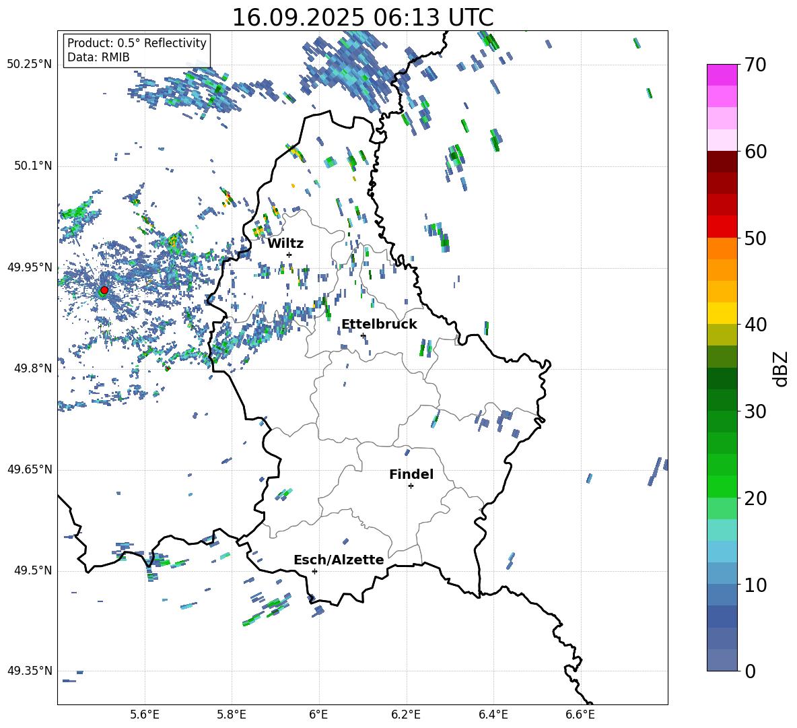Click the 49.65°N latitude tick label

point(30,469)
